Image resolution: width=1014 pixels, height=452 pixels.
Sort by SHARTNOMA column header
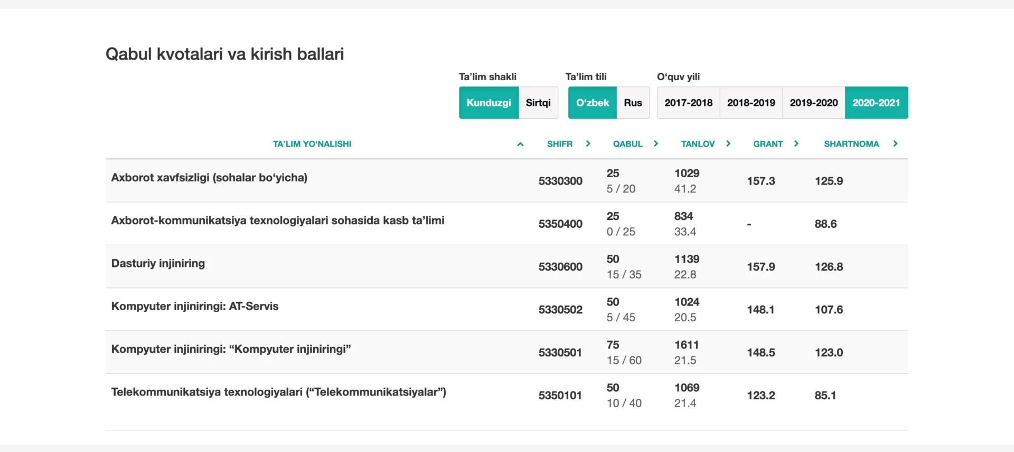851,144
